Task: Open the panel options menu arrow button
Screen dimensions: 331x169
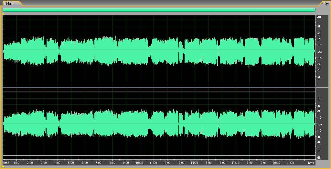Action: pyautogui.click(x=326, y=3)
